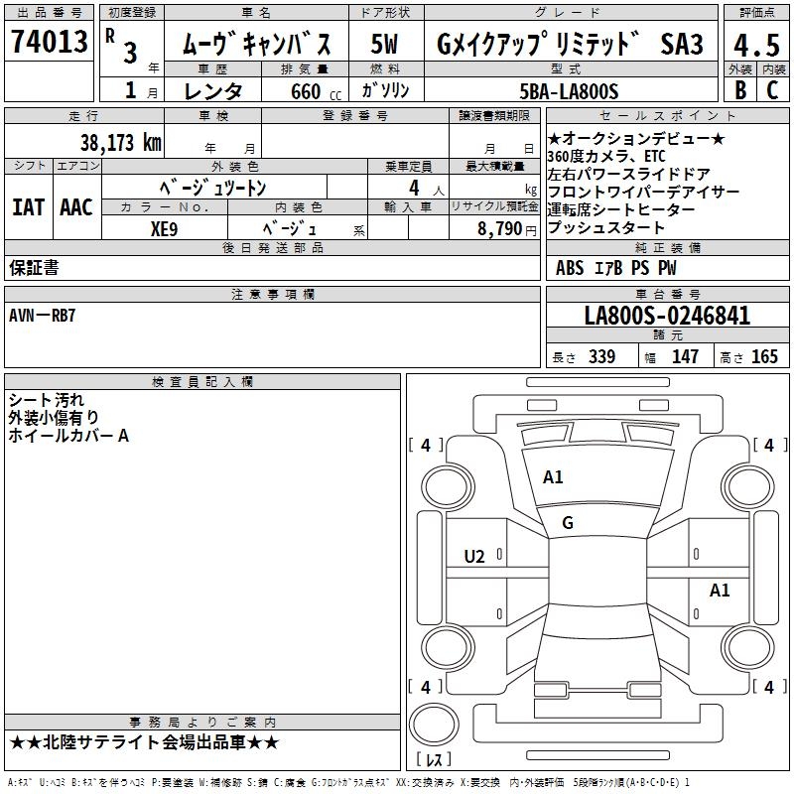Click the 検査員記入欄 header
794x794 pixels.
coord(202,382)
